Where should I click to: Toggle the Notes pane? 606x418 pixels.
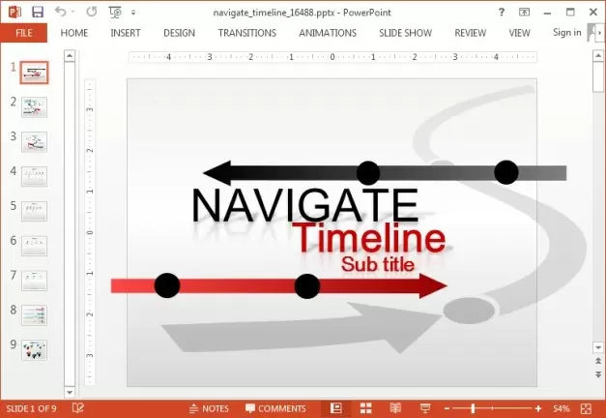pos(208,408)
